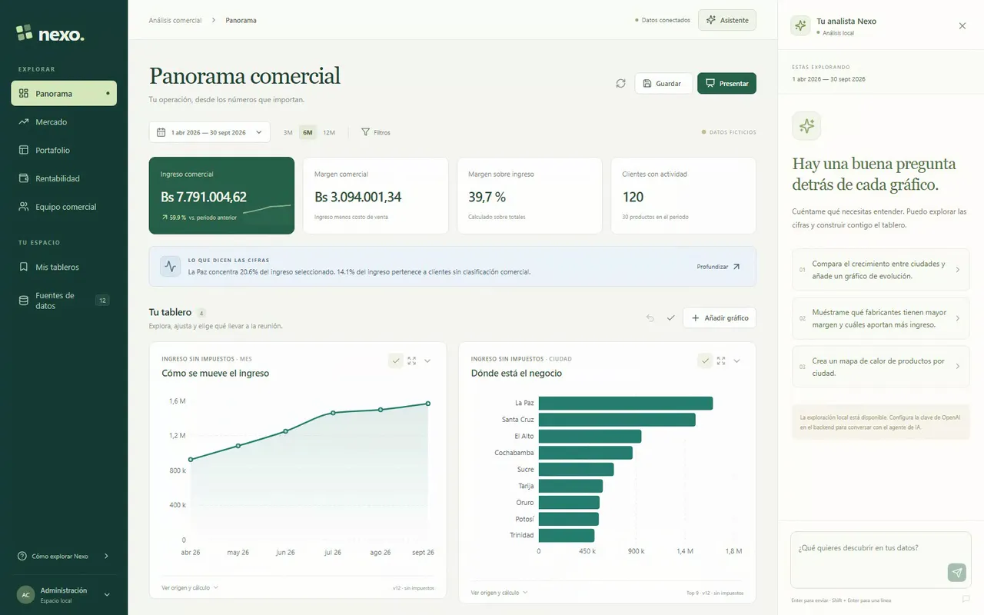Toggle the checkmark on 'Cómo se mueve el ingreso' card
984x615 pixels.
tap(395, 361)
